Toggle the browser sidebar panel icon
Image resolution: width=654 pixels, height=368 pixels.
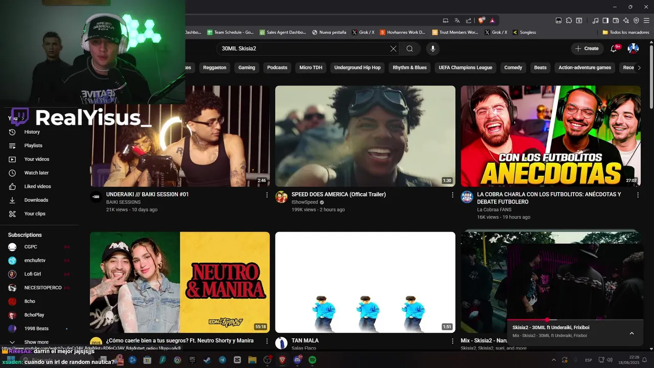(605, 20)
